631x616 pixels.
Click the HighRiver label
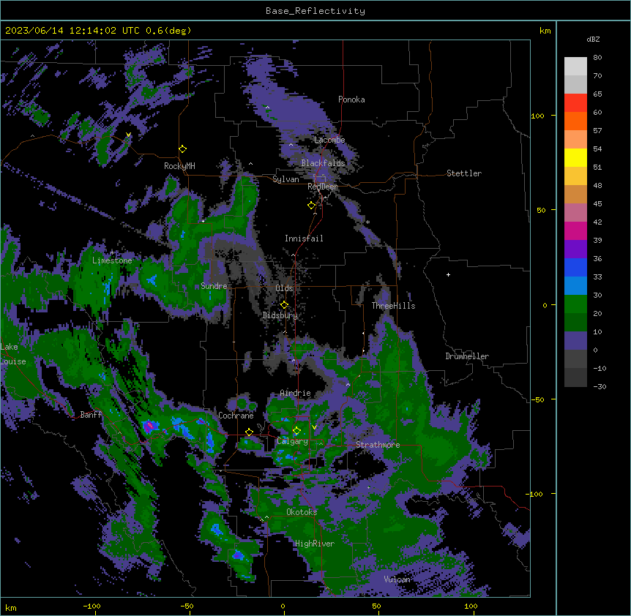[x=315, y=544]
